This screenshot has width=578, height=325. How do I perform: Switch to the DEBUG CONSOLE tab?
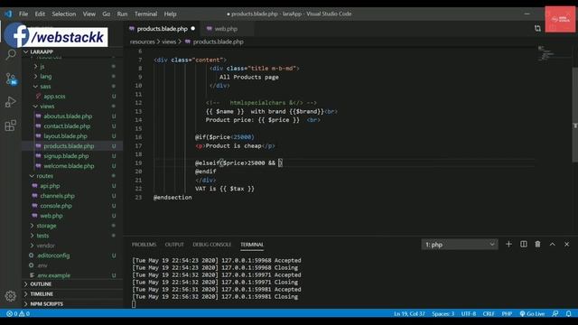(212, 245)
